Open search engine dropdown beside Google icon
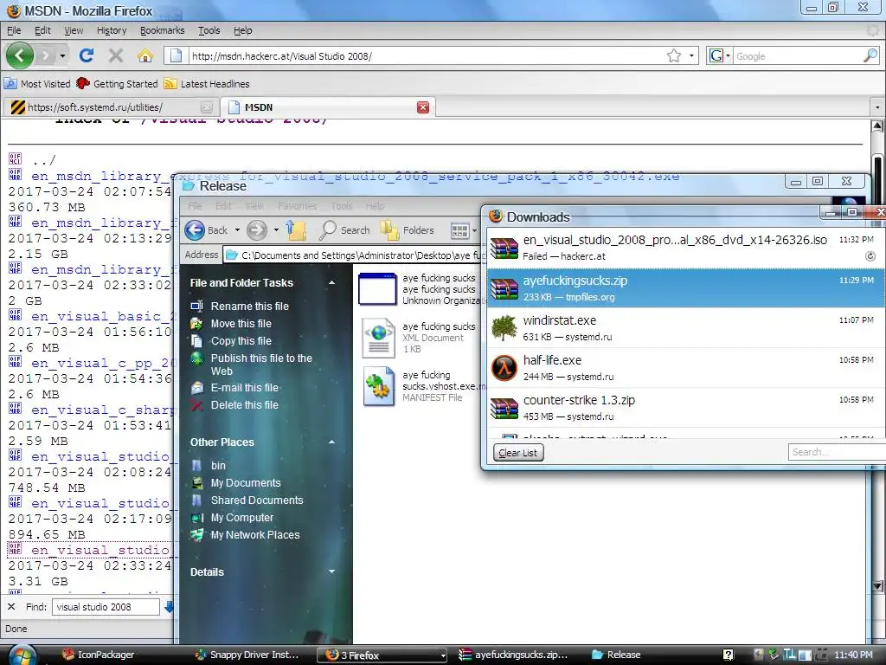Screen dimensions: 886x665 [x=728, y=55]
